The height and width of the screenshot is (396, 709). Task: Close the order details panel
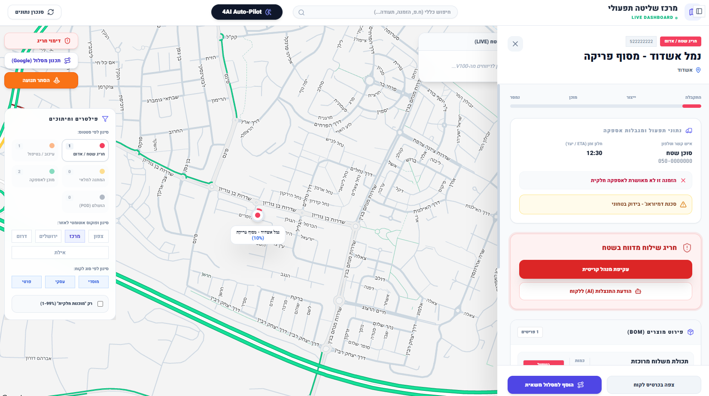515,44
